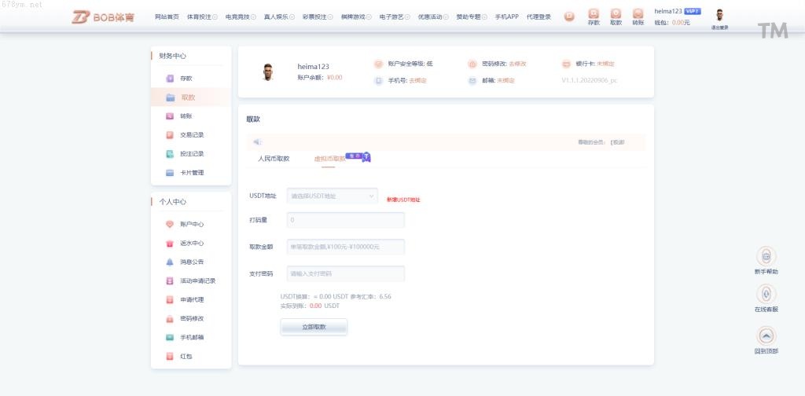
Task: Click the red 新增USDT地址 link
Action: click(403, 200)
